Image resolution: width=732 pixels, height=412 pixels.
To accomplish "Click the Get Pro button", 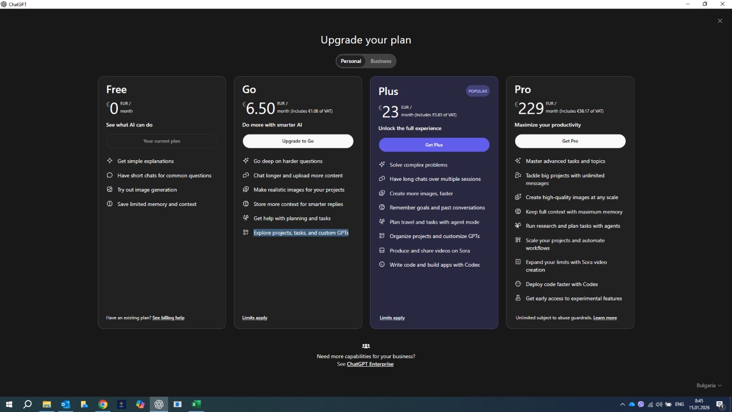I will click(x=570, y=141).
